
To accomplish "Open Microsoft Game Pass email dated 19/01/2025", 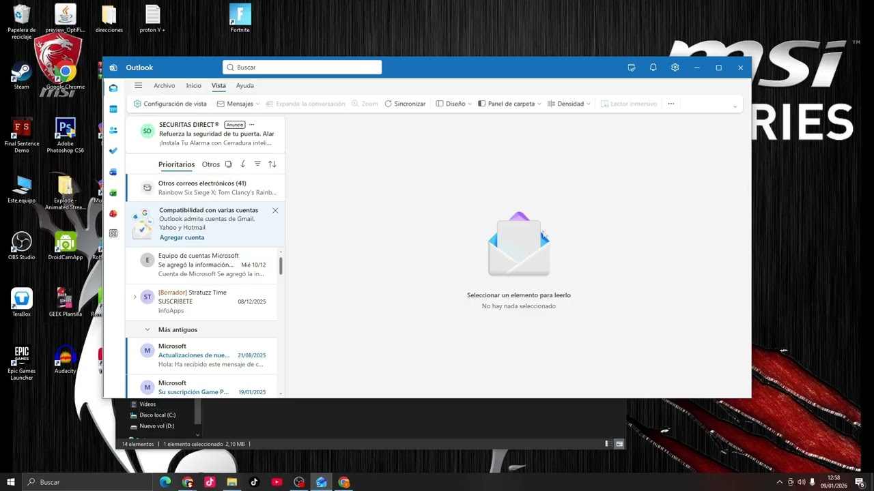I will click(202, 387).
